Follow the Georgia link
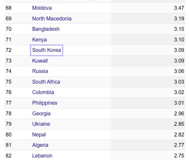This screenshot has width=189, height=160. 41,113
